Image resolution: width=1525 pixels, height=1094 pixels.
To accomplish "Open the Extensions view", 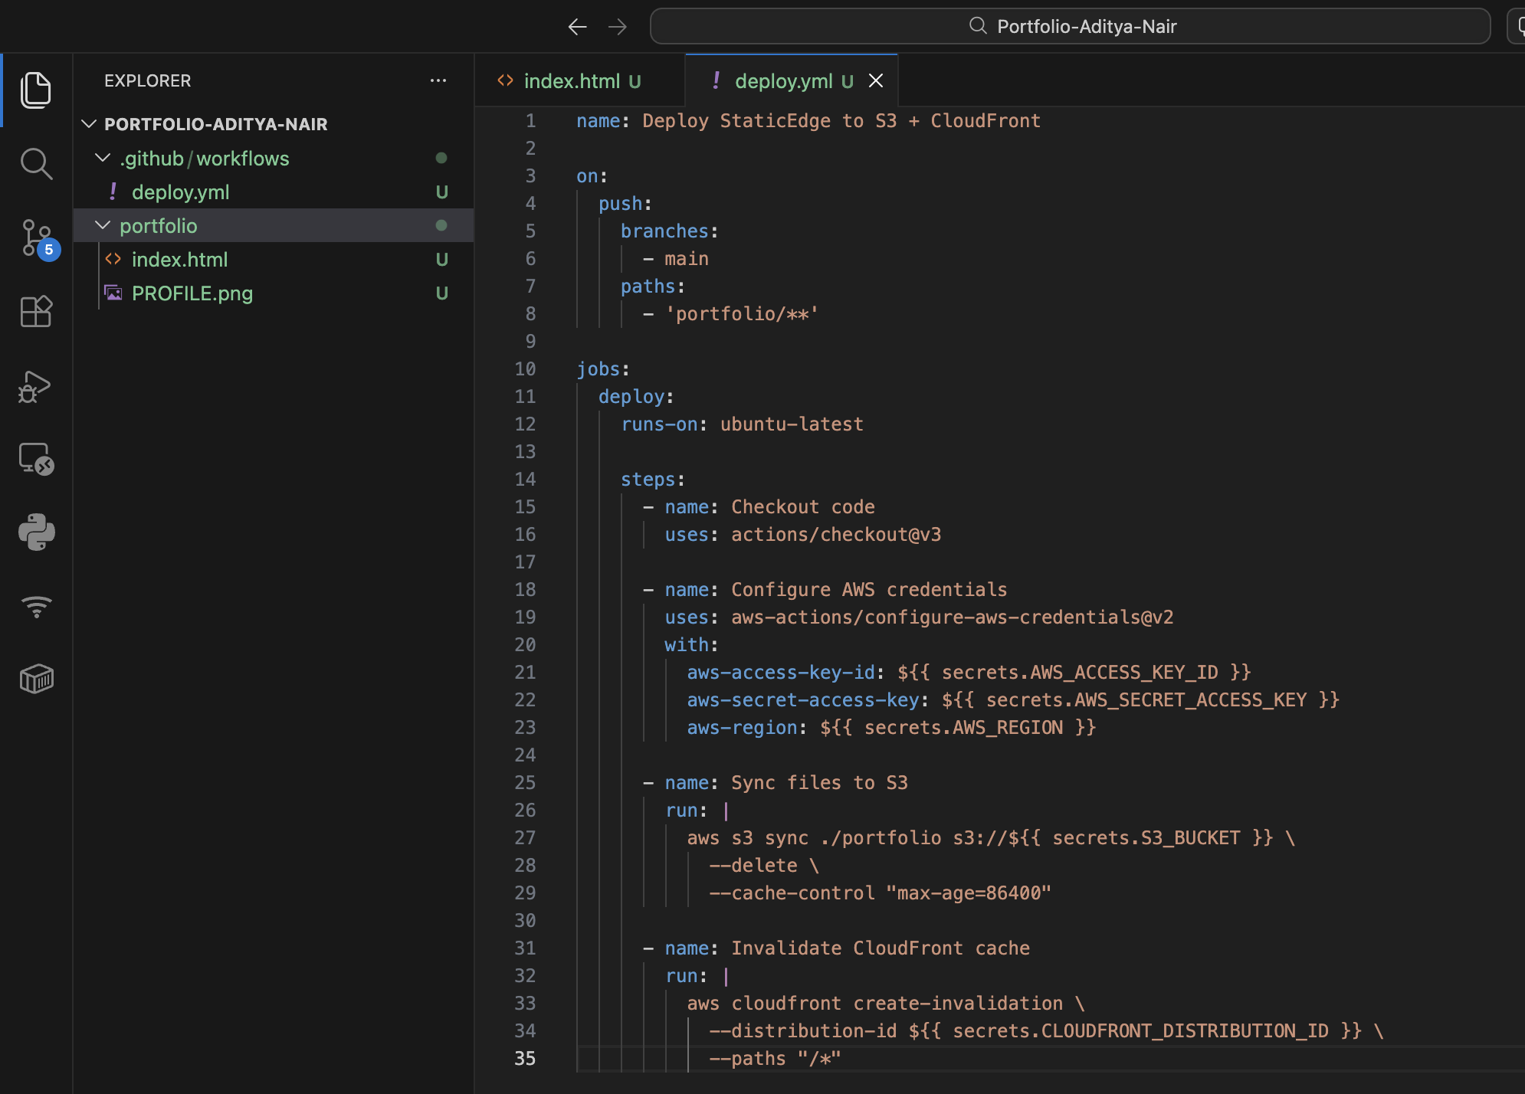I will pos(36,312).
